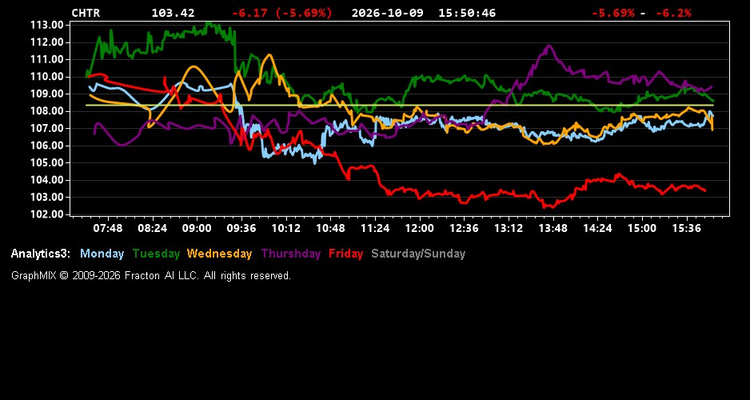The width and height of the screenshot is (750, 400).
Task: Click the timestamp 15:50:46
Action: (467, 13)
